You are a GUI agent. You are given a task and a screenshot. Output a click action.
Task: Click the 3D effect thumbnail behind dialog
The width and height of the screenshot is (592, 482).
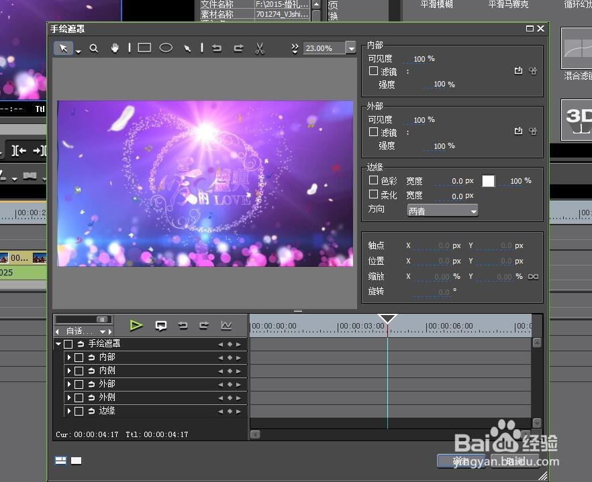577,120
